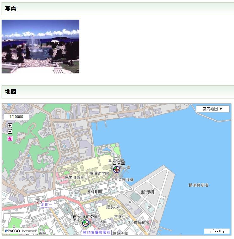Click the 横須賀警察署前 intersection label
Screen dimensions: 234x239
97,233
